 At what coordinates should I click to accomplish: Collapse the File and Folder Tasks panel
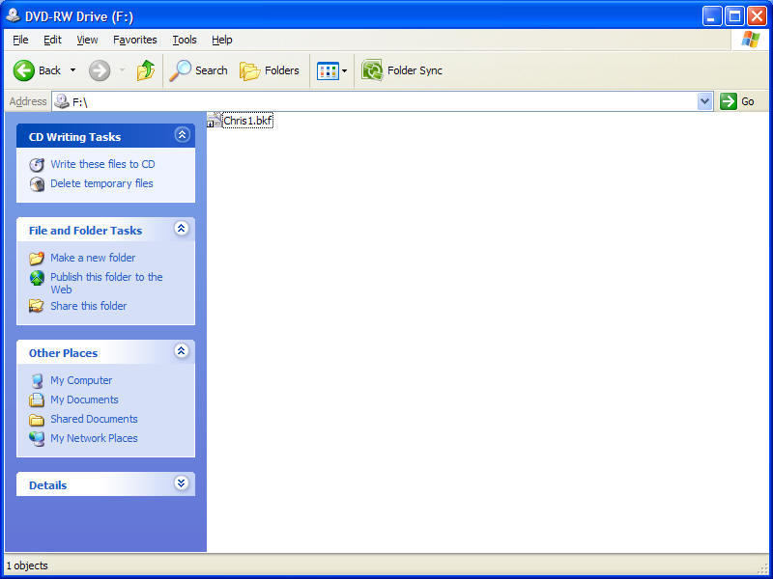coord(182,230)
